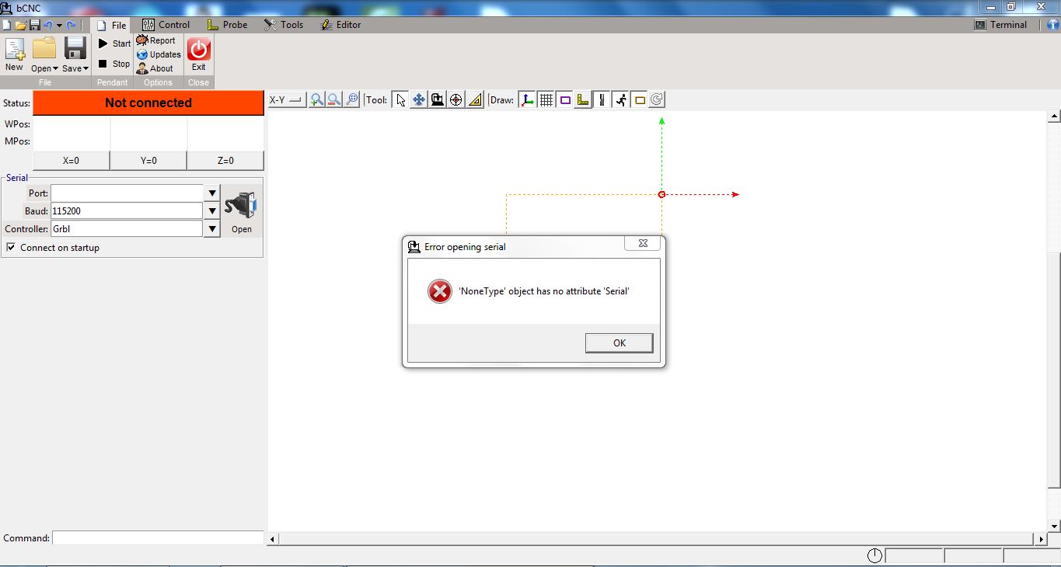Click the Baud field showing 115200
The width and height of the screenshot is (1061, 567).
127,210
